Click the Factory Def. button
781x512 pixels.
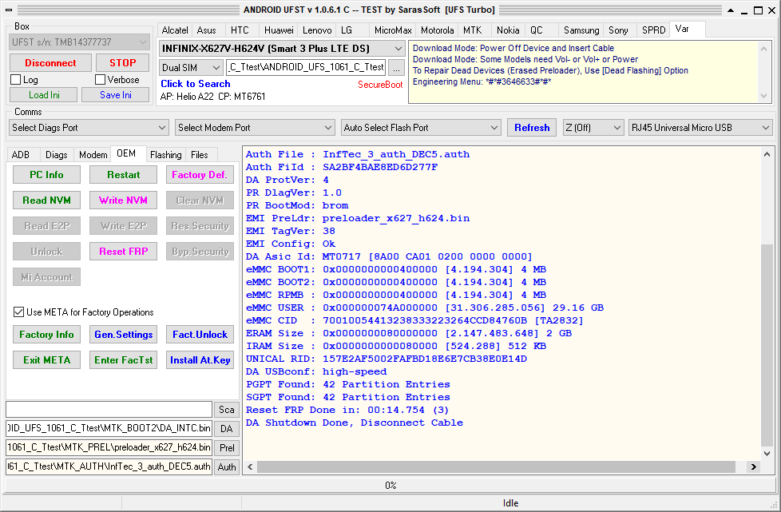(x=200, y=175)
